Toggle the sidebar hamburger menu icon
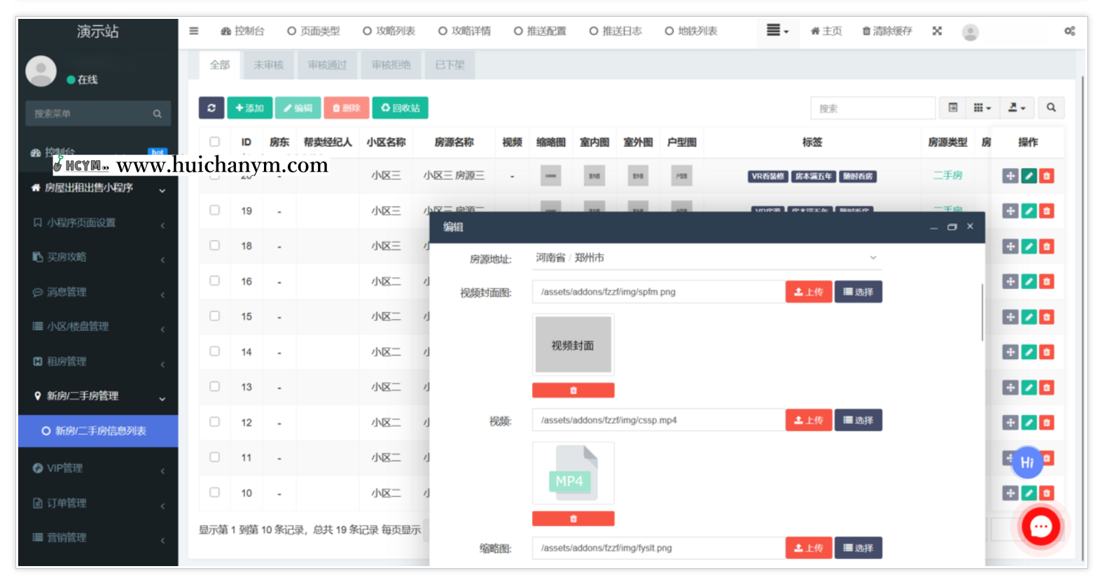1100x585 pixels. coord(194,31)
